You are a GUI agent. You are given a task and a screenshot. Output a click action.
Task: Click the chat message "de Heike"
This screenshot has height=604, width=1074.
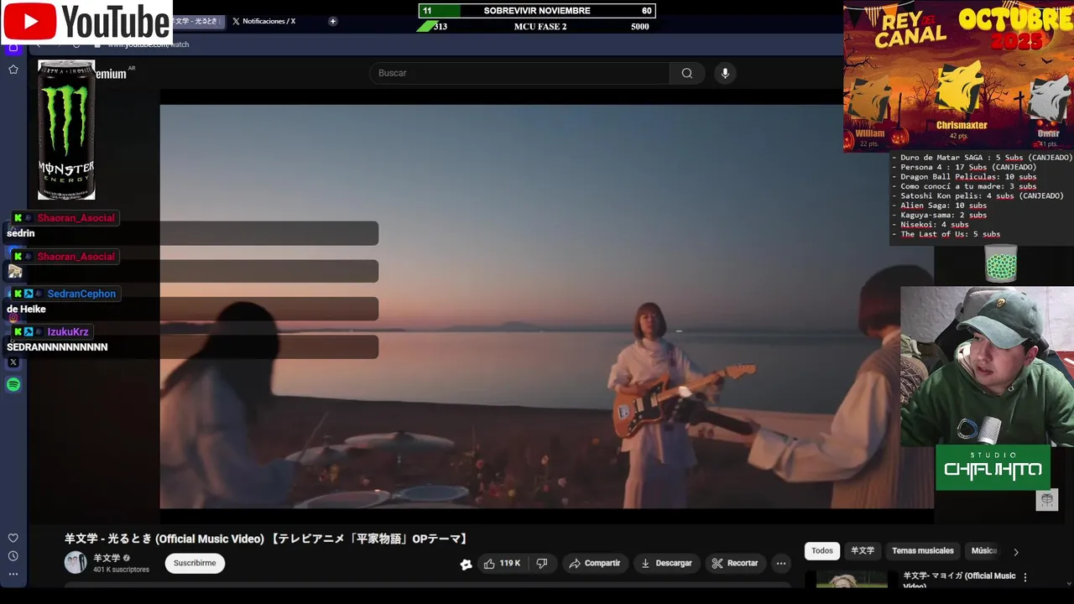coord(26,310)
